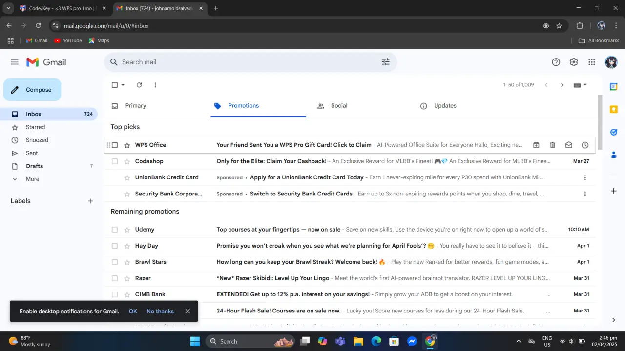Click the Gmail logo

(x=46, y=62)
